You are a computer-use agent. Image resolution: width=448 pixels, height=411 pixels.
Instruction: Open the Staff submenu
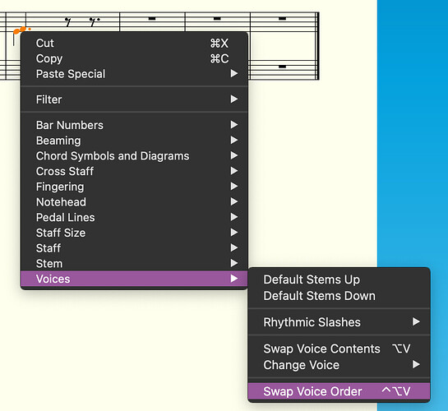coord(134,248)
